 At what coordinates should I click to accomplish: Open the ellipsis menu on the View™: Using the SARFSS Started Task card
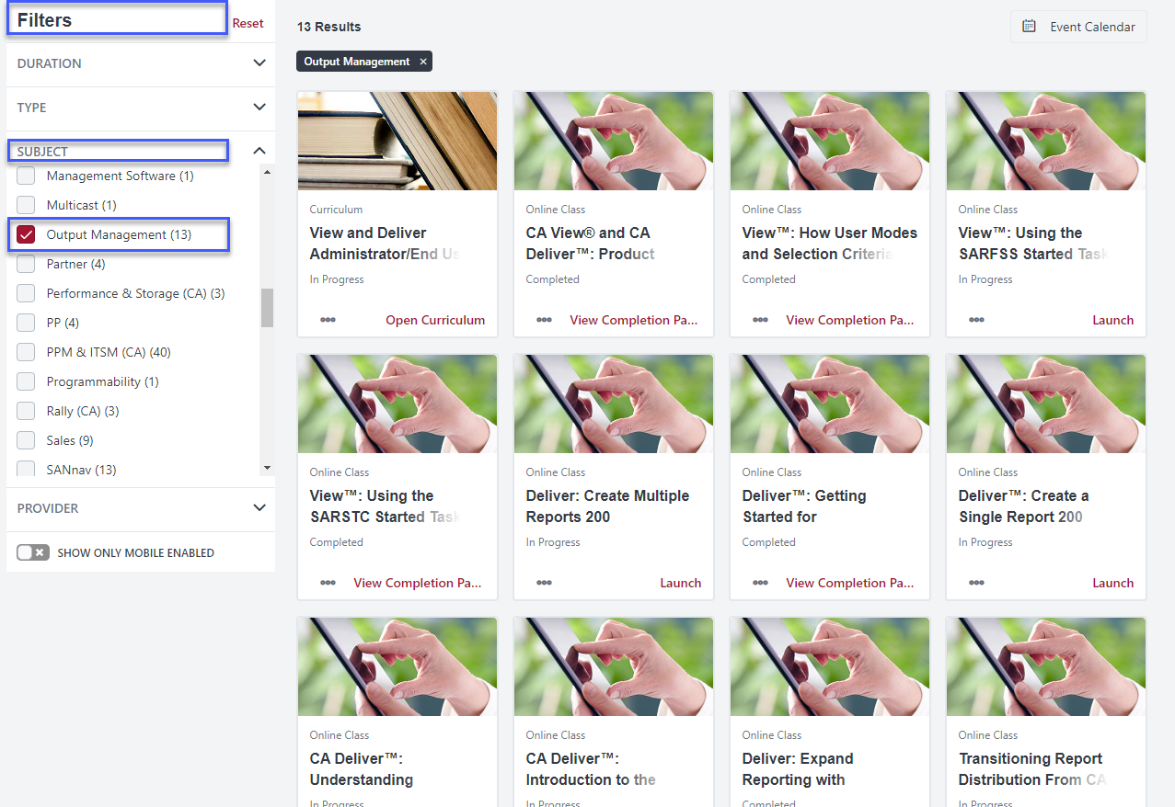coord(976,320)
